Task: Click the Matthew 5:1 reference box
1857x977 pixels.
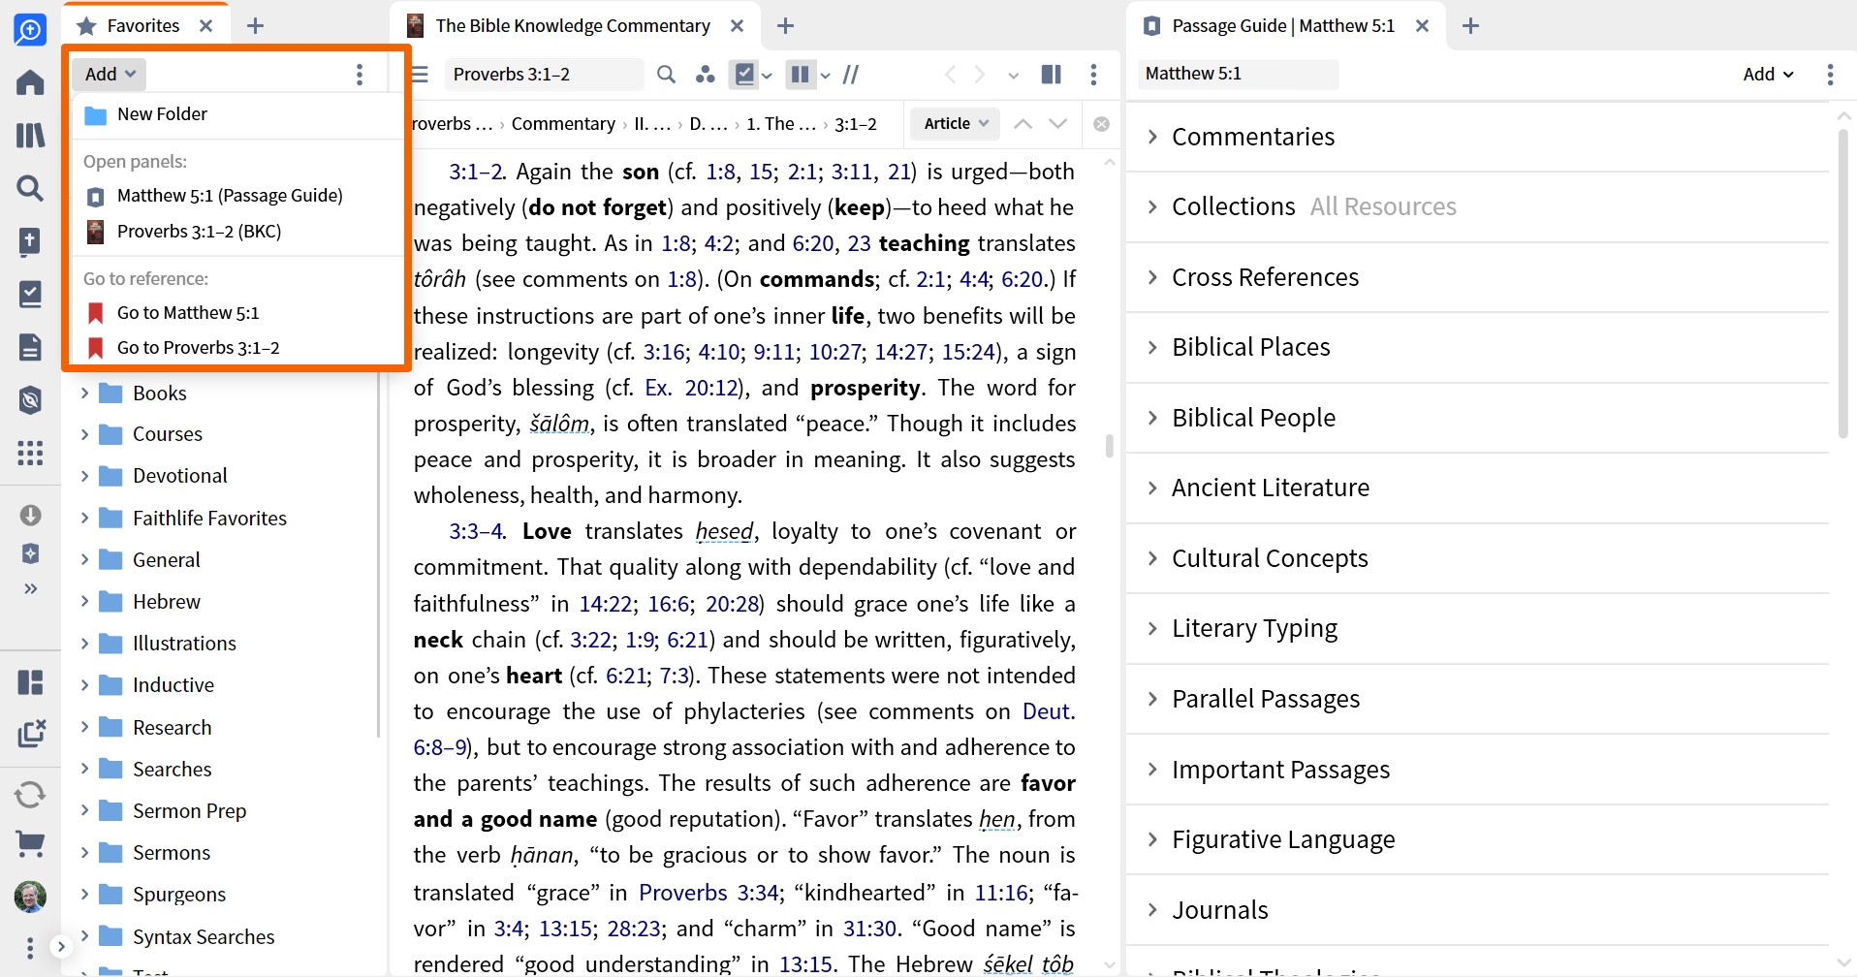Action: click(x=1238, y=74)
